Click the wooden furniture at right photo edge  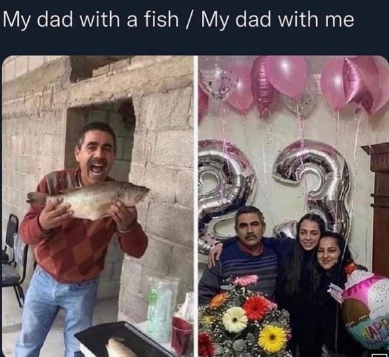click(x=378, y=209)
